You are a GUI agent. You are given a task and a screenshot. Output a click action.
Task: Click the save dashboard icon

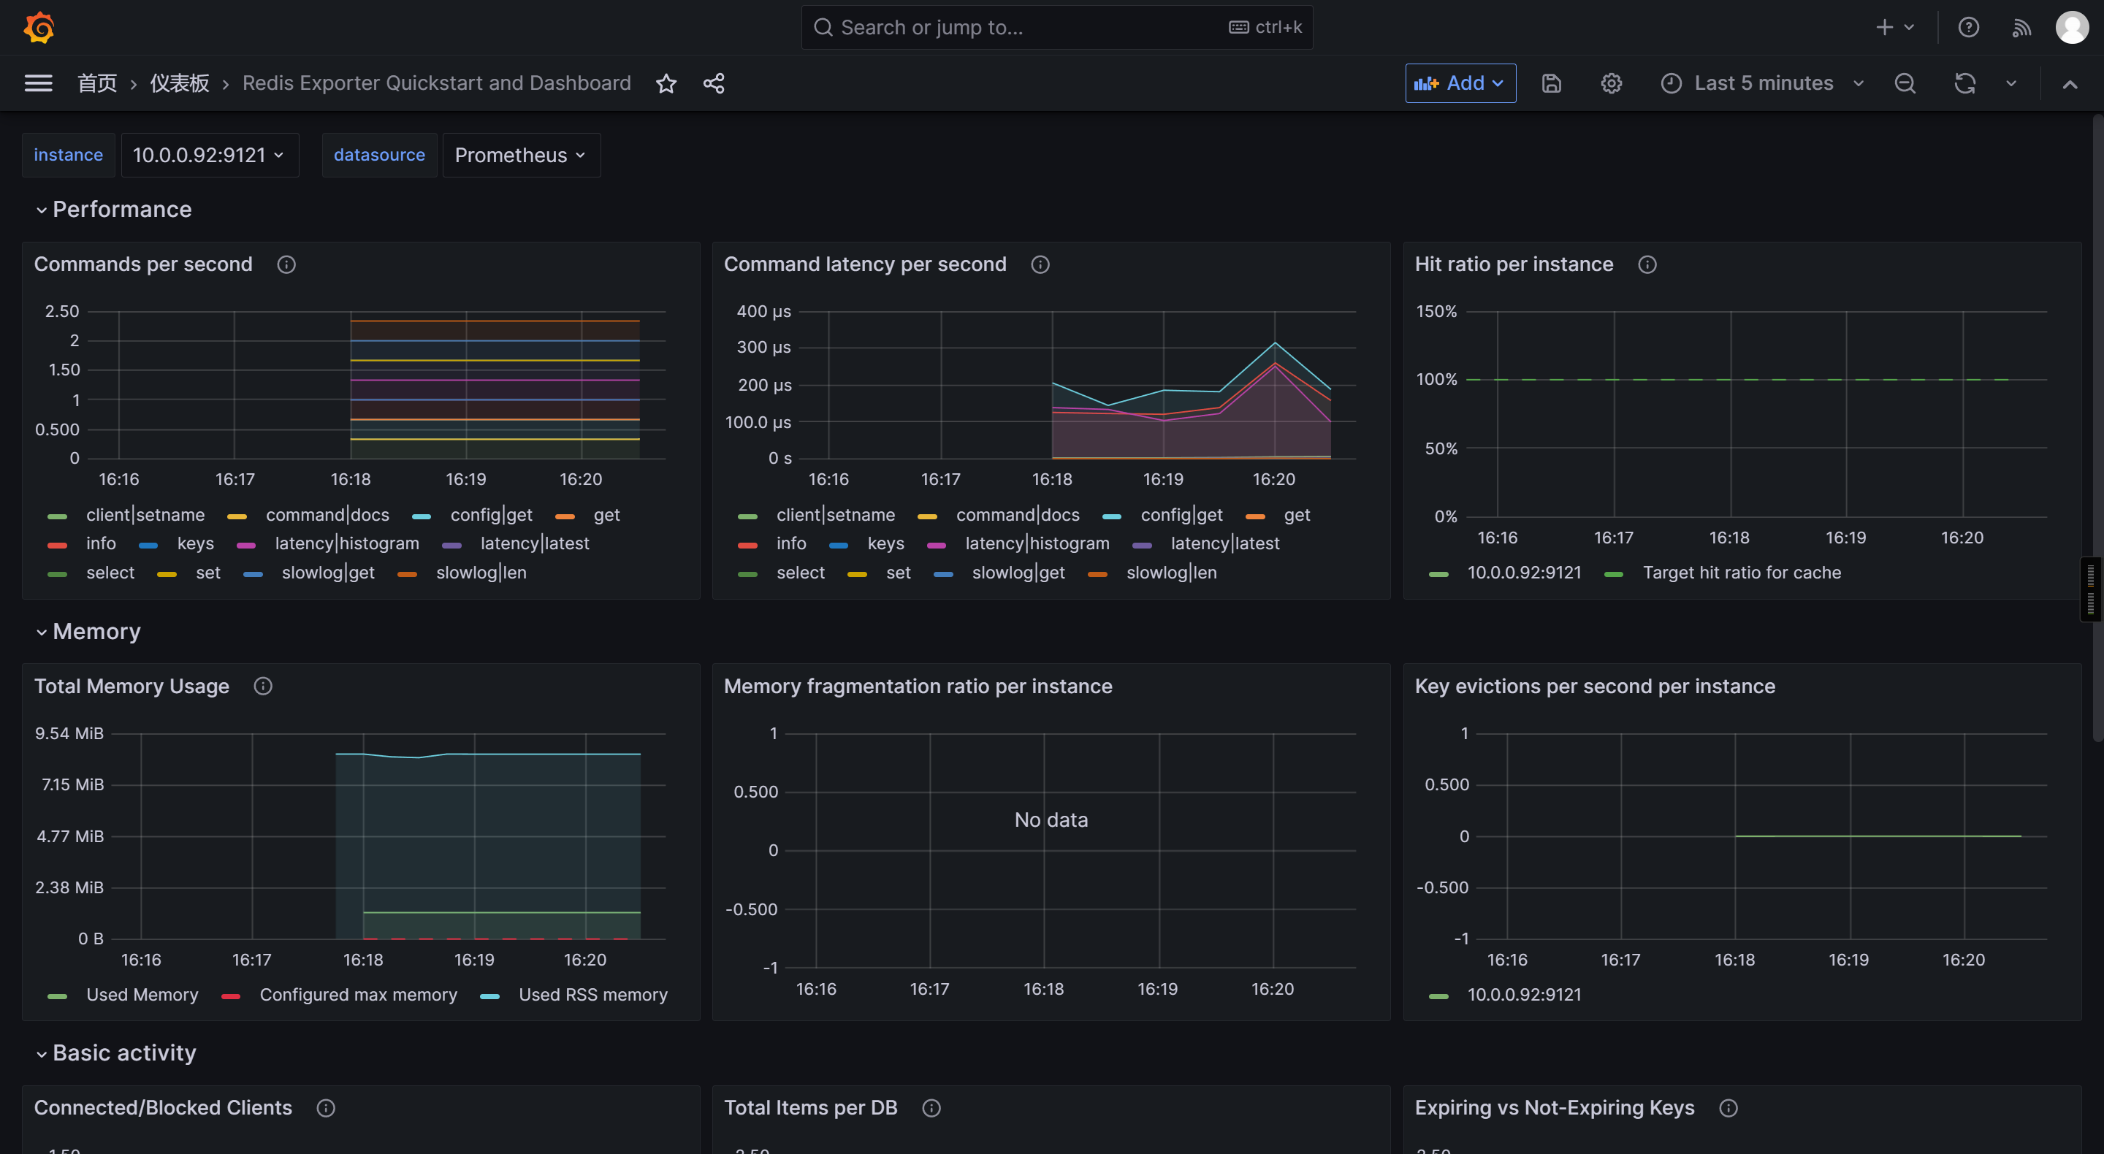[x=1551, y=83]
